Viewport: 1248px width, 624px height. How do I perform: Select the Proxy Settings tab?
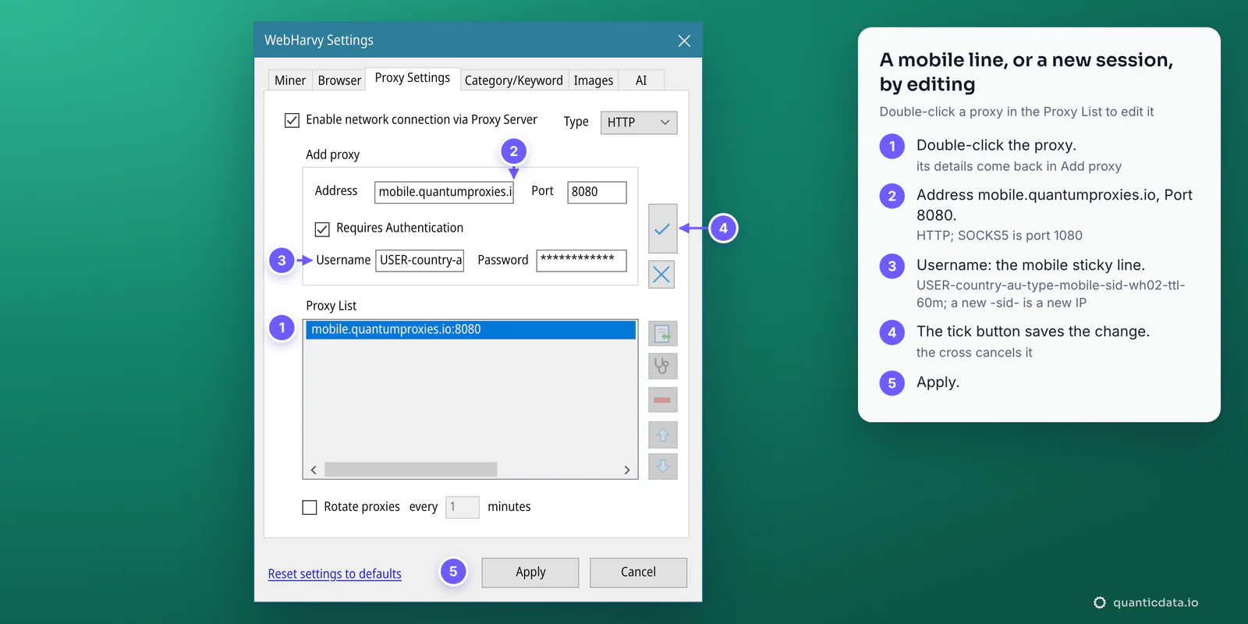(x=413, y=78)
